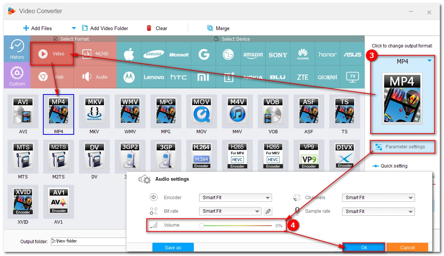
Task: Open the Custom format category
Action: [17, 75]
